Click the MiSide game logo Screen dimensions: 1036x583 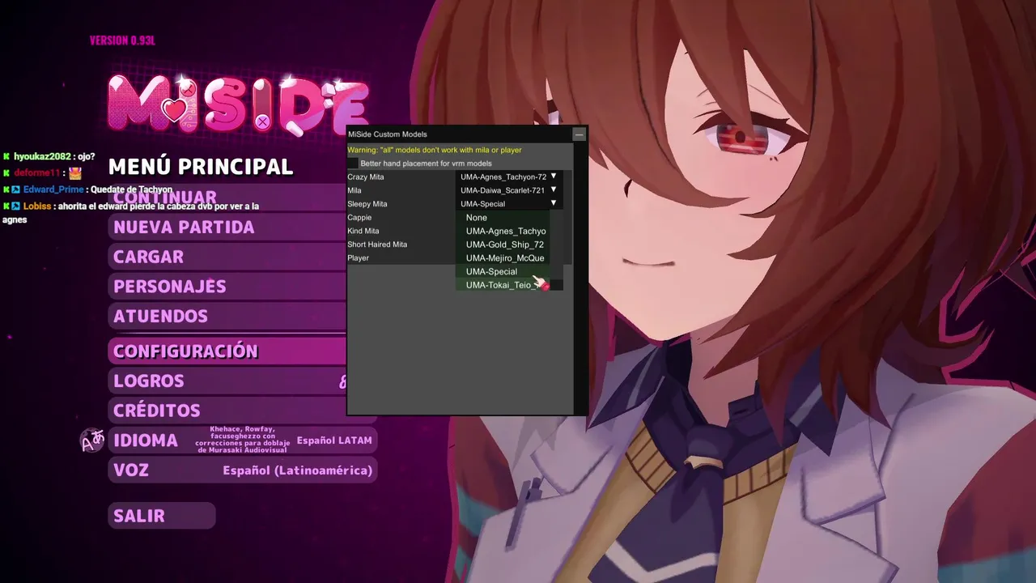tap(239, 105)
